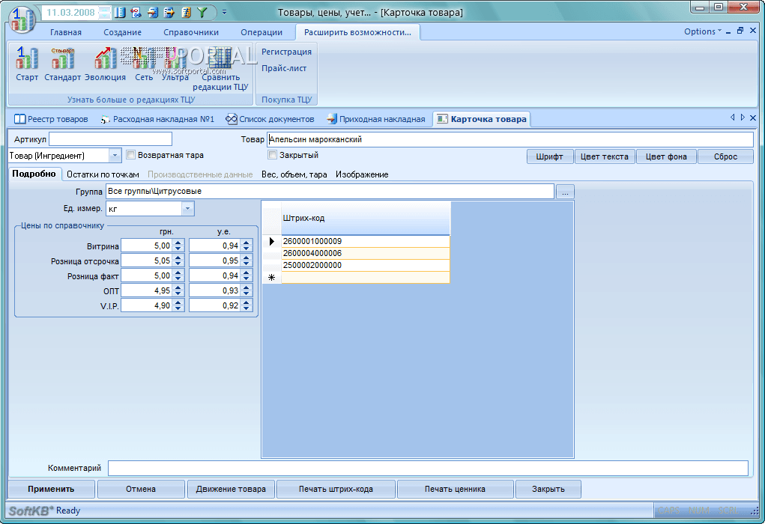Open the Options menu

click(703, 31)
